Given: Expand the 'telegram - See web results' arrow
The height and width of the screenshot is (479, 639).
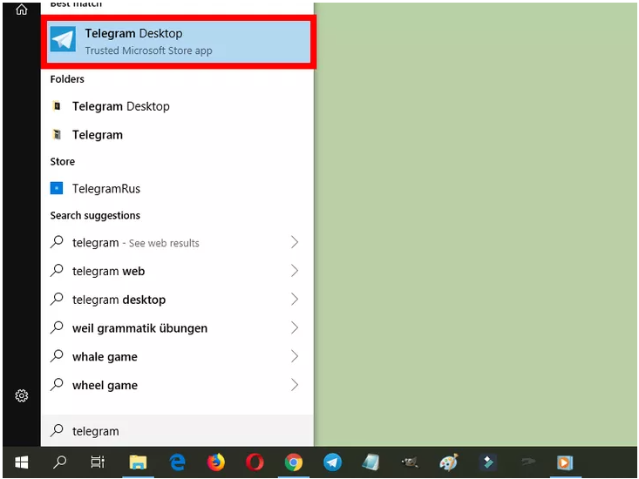Looking at the screenshot, I should pyautogui.click(x=295, y=242).
